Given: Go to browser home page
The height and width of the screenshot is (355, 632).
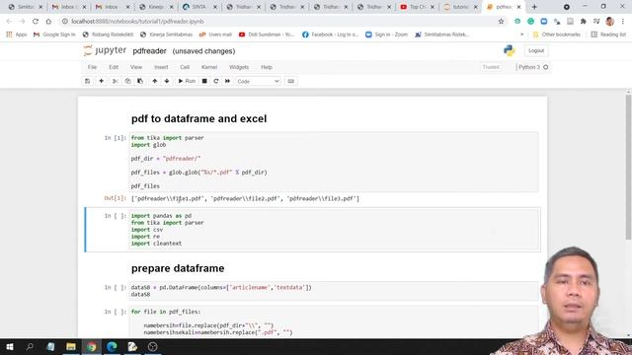Looking at the screenshot, I should tap(48, 22).
